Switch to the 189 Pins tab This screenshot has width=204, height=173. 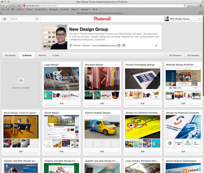click(x=42, y=55)
